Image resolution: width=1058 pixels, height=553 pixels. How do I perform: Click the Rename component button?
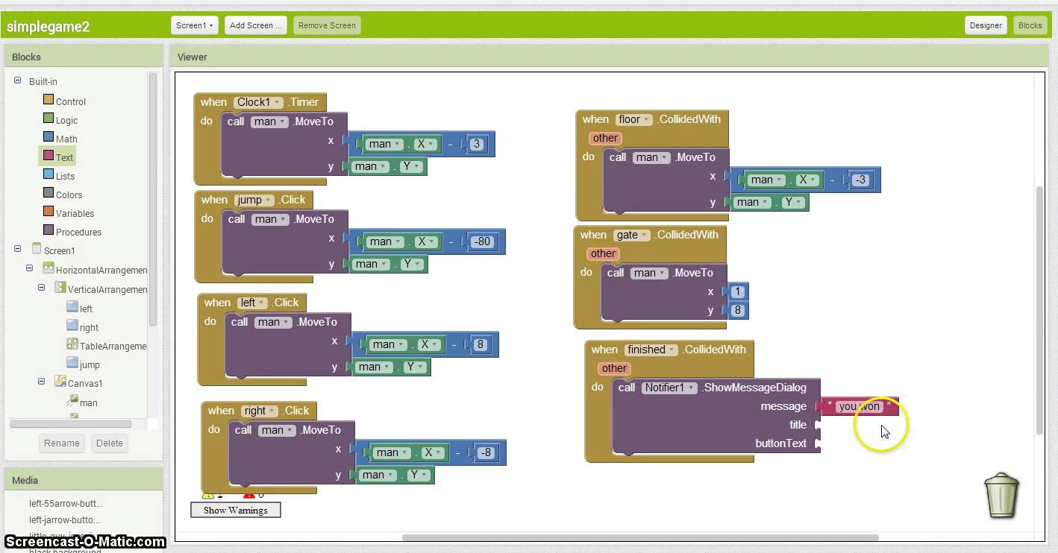point(61,443)
